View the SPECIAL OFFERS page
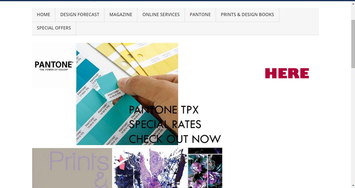 tap(54, 28)
